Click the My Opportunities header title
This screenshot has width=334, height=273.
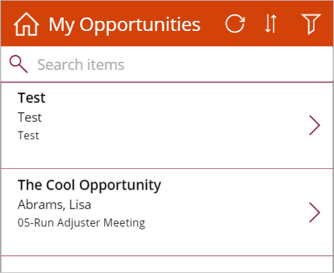click(x=124, y=25)
